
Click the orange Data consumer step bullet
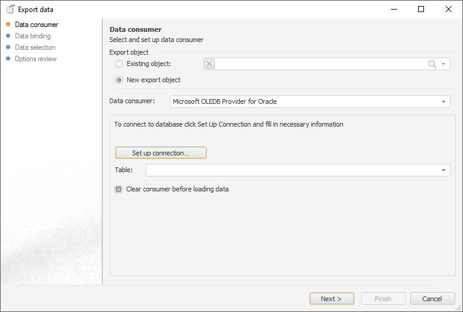coord(8,25)
